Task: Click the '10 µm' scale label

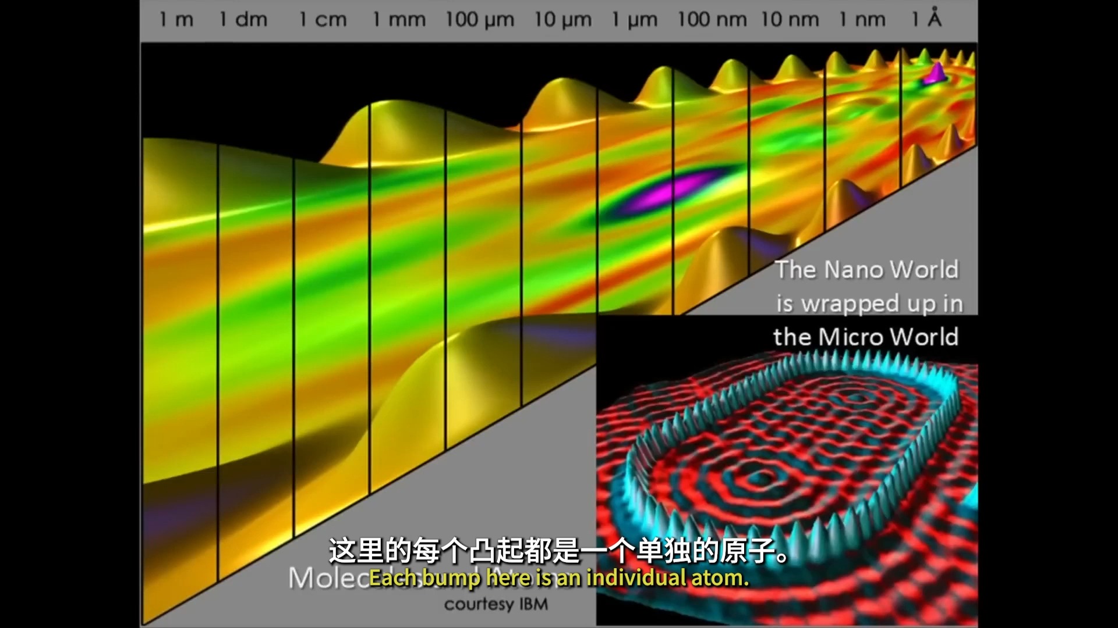Action: [562, 20]
